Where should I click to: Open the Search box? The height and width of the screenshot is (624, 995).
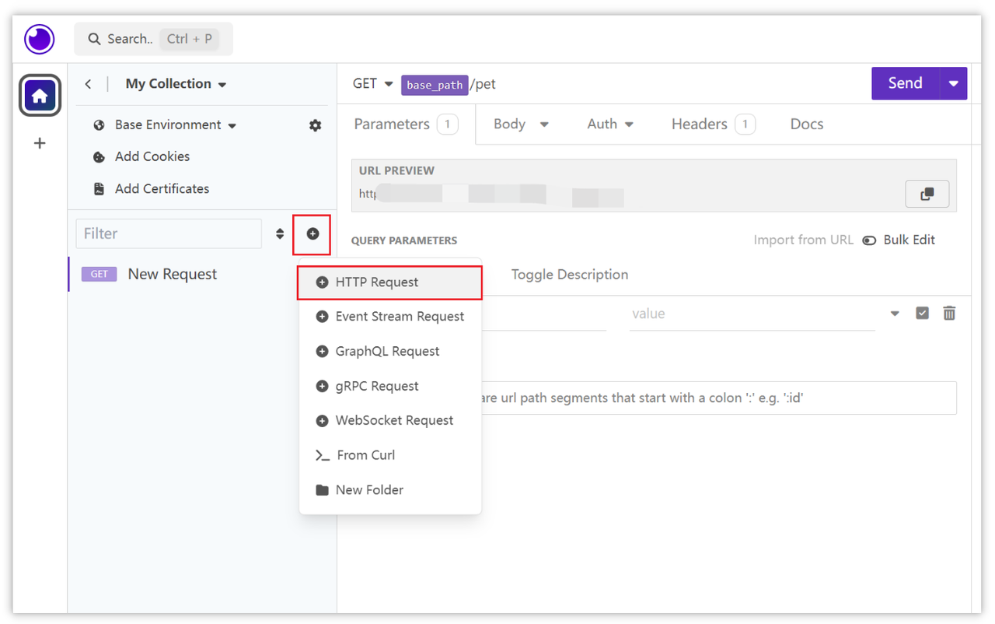(153, 39)
